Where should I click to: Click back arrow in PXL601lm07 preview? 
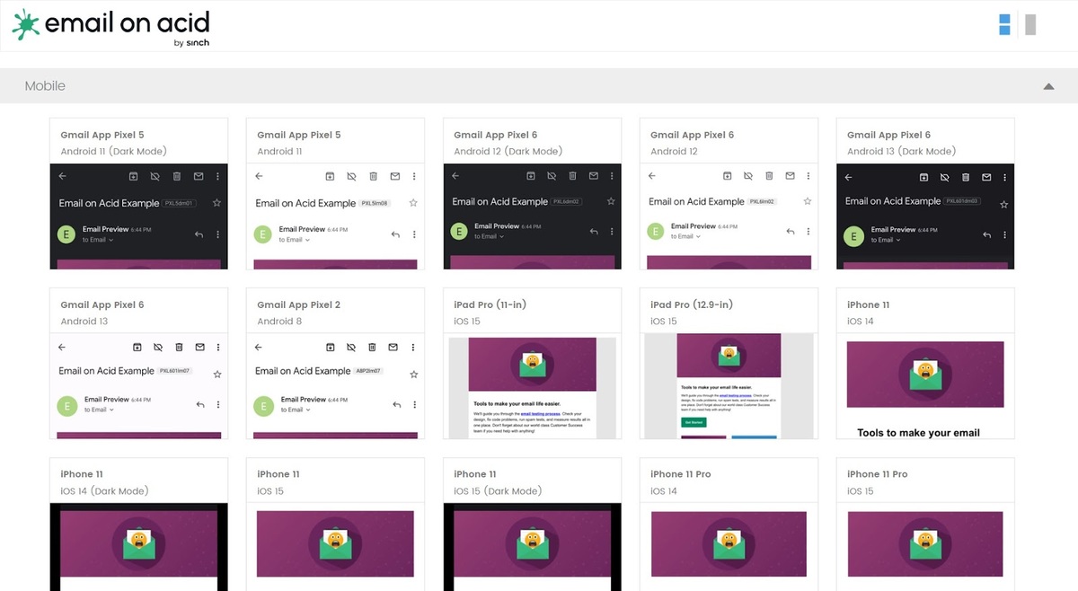tap(62, 347)
